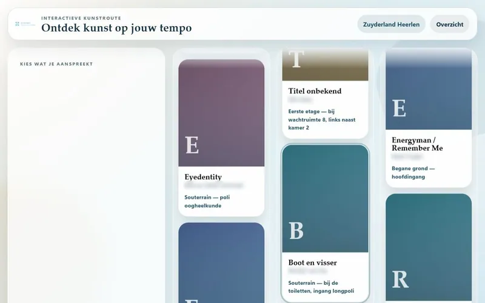Screen dimensions: 485x303
Task: Click the 'Interactieve kunstroute' label
Action: tap(81, 18)
